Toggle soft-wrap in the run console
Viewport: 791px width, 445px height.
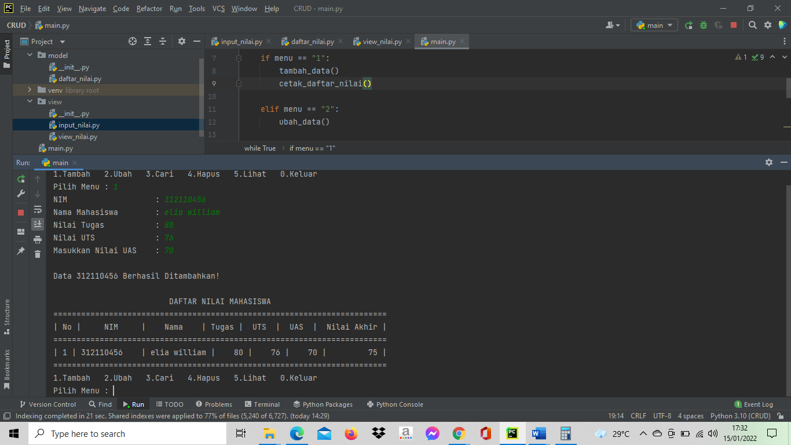pyautogui.click(x=37, y=210)
